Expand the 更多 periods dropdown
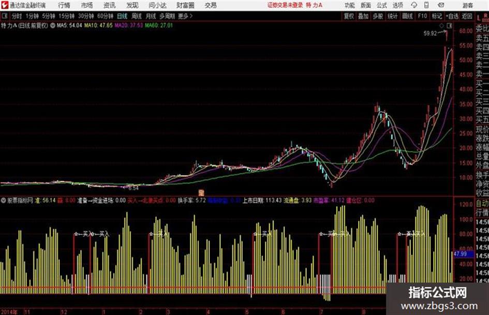The width and height of the screenshot is (489, 315). [185, 16]
